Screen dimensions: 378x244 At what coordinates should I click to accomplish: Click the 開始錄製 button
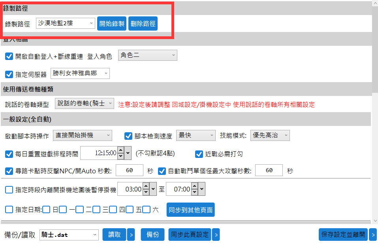click(x=111, y=24)
